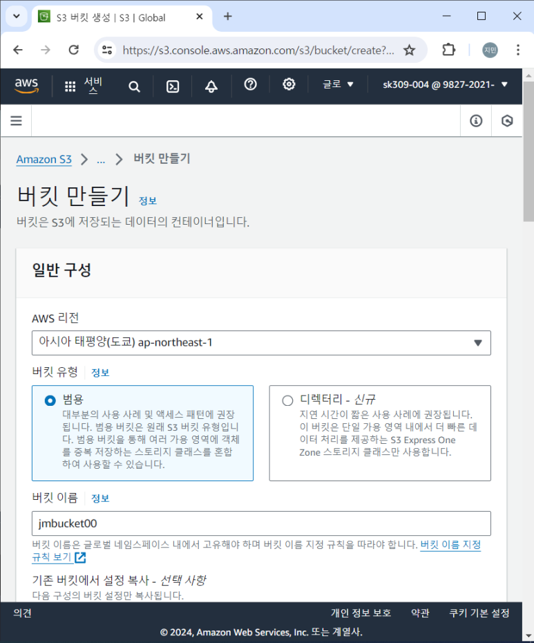The width and height of the screenshot is (534, 643).
Task: Select the 디렉터리 bucket type radio
Action: [x=287, y=400]
